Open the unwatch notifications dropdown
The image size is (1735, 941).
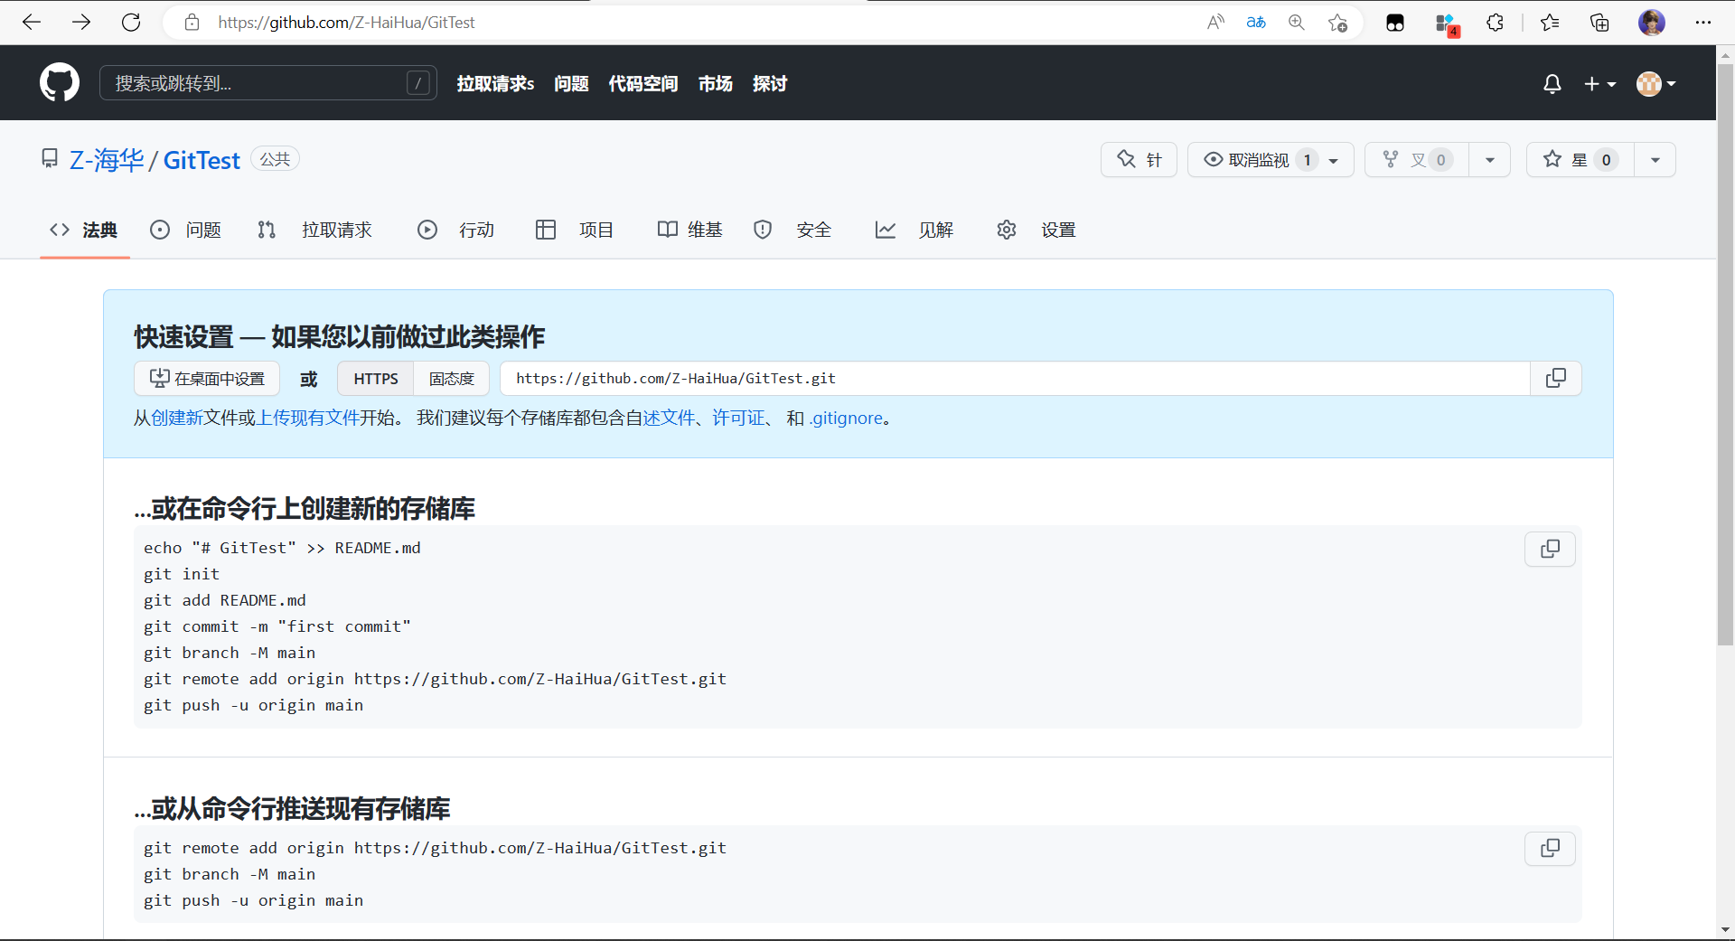tap(1271, 160)
